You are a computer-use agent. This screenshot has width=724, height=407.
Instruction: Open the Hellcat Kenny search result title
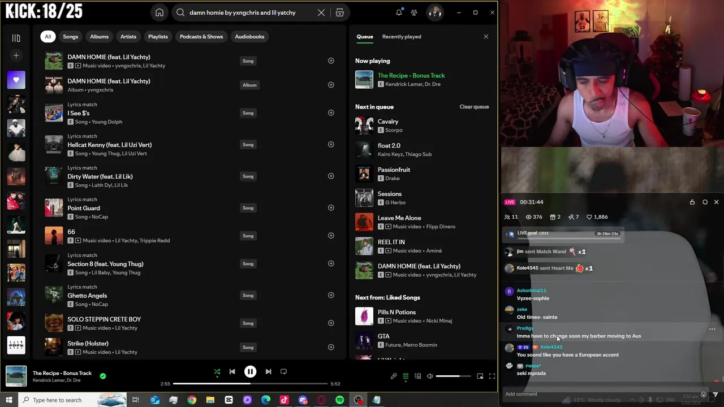[x=109, y=145]
